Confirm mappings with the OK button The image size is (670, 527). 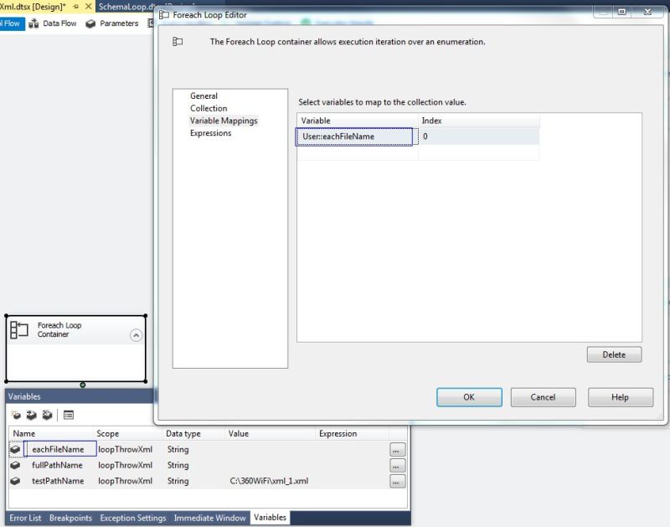click(469, 397)
